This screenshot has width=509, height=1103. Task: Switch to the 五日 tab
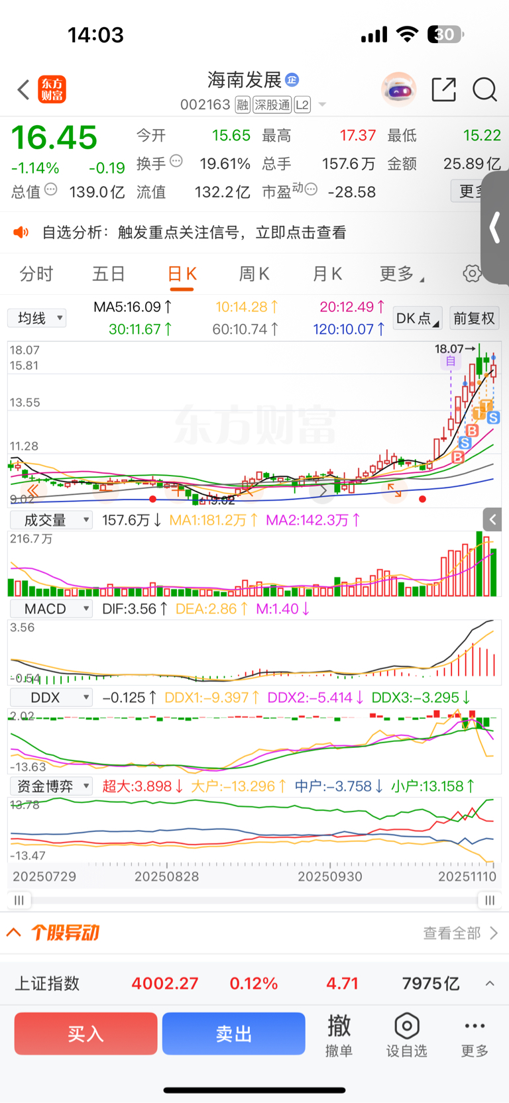pos(109,274)
